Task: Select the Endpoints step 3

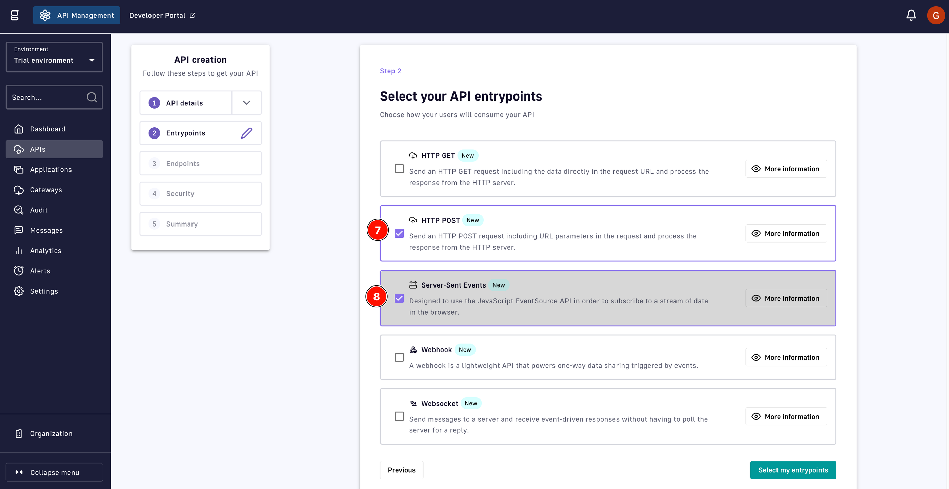Action: pos(200,163)
